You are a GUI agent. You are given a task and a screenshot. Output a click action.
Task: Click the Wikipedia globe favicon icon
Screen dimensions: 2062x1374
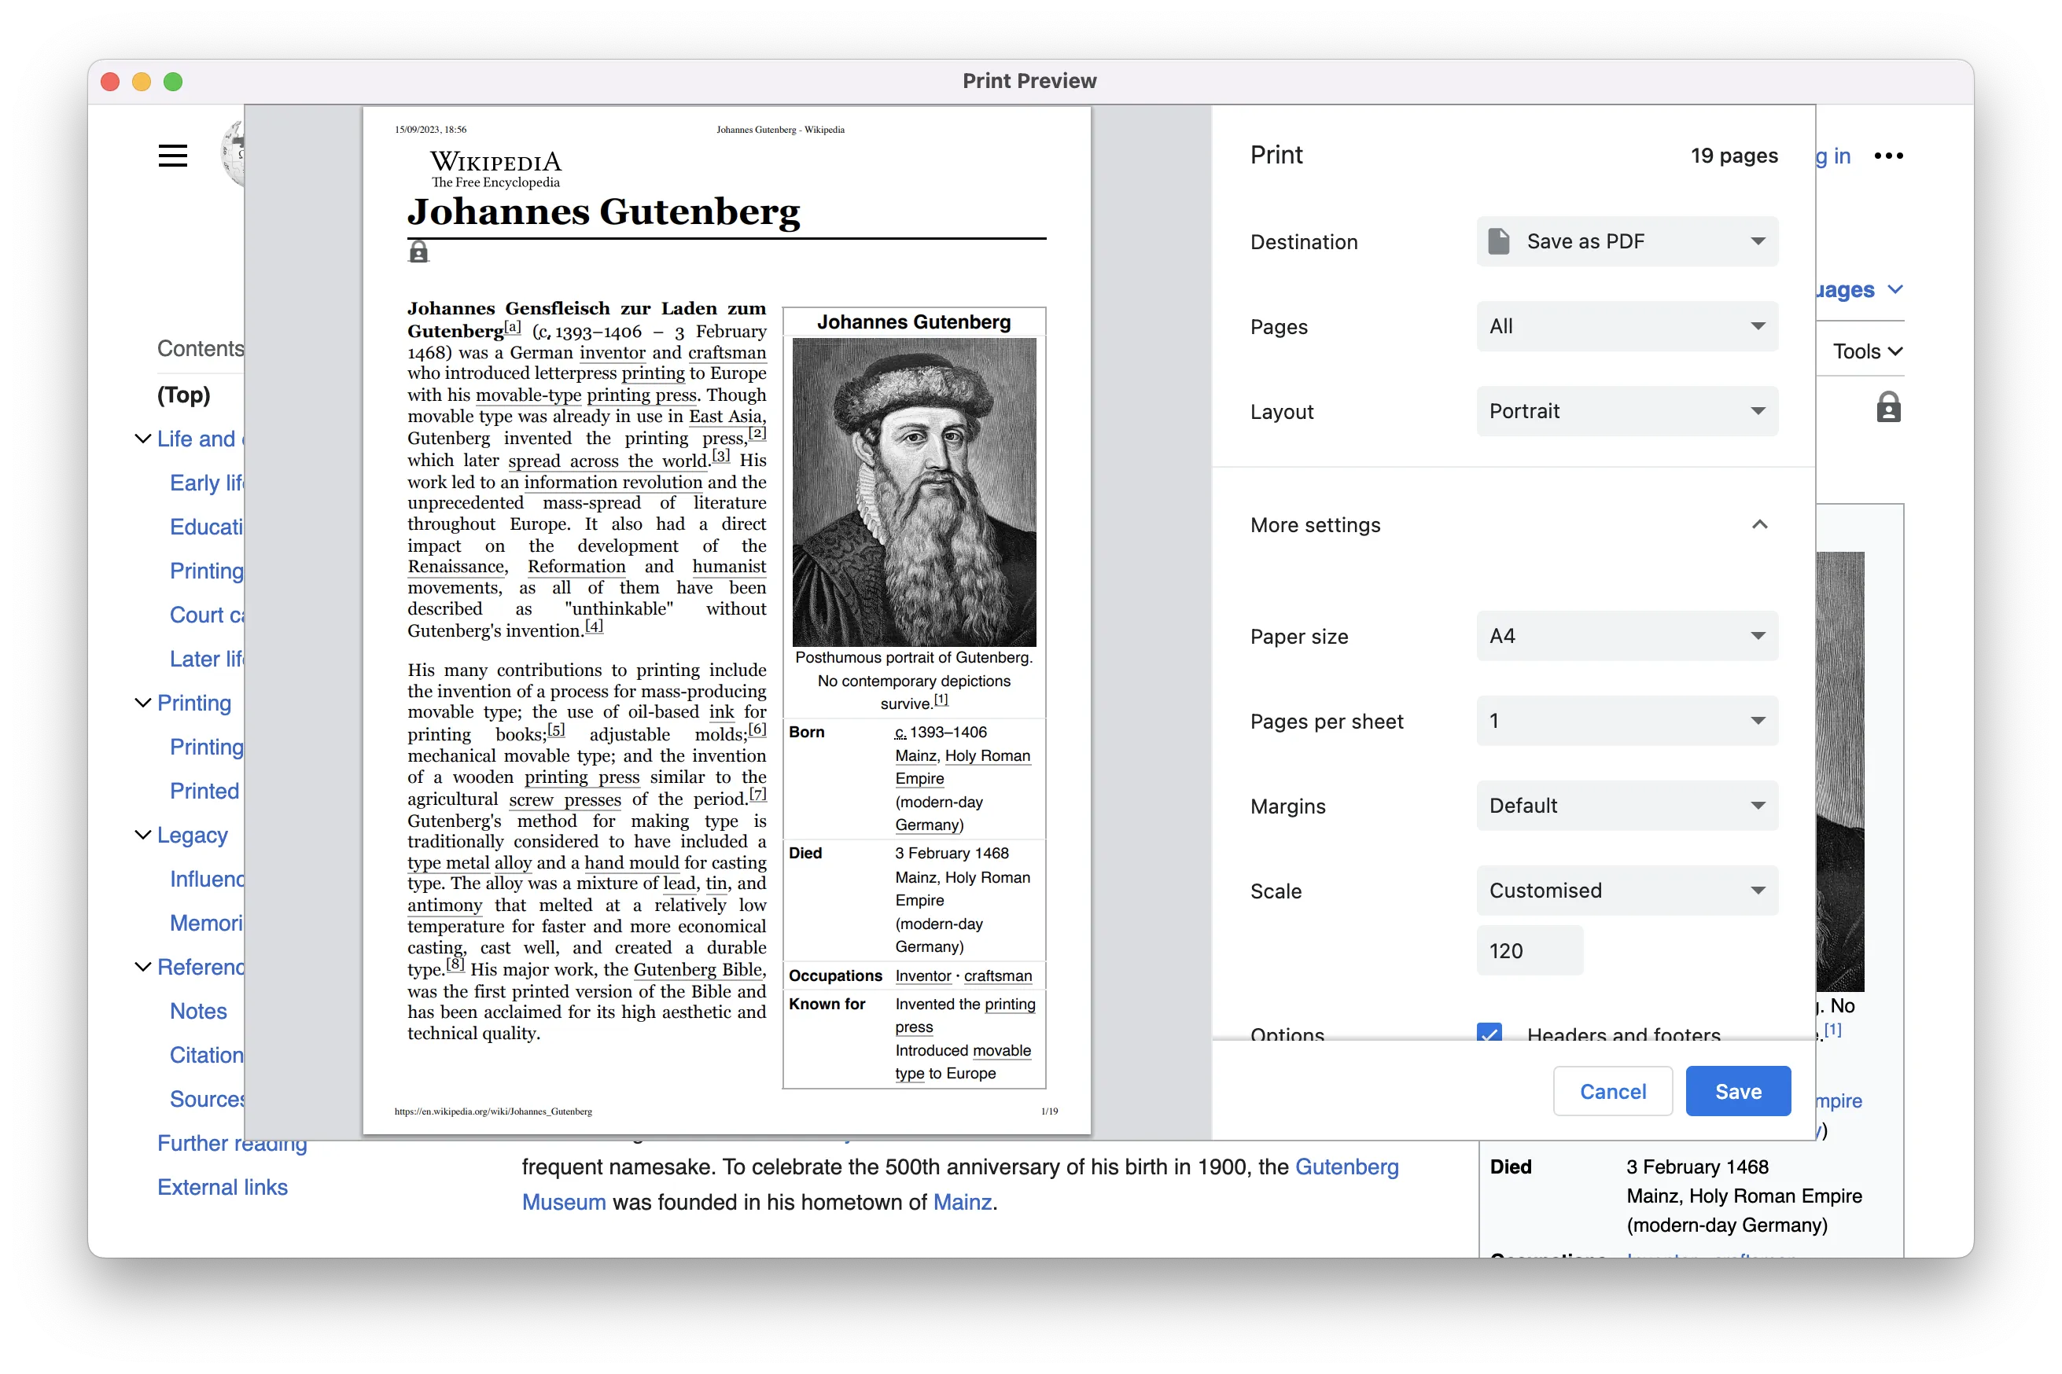(234, 153)
